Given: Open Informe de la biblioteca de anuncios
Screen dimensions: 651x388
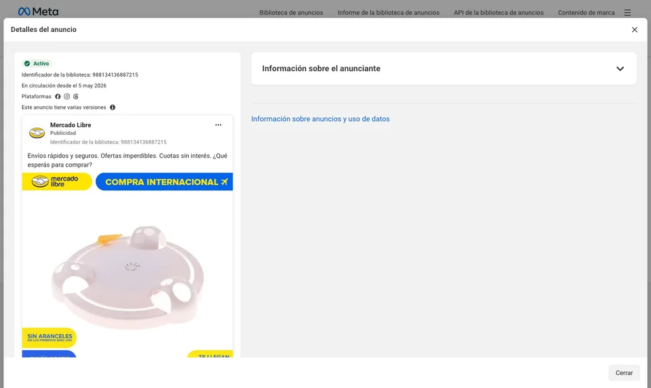Looking at the screenshot, I should click(x=388, y=12).
